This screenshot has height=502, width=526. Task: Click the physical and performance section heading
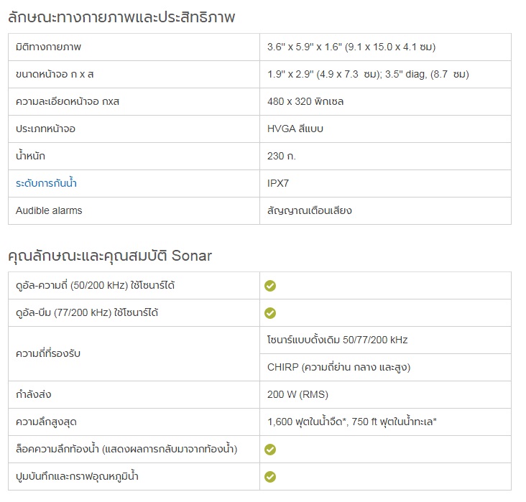point(121,17)
